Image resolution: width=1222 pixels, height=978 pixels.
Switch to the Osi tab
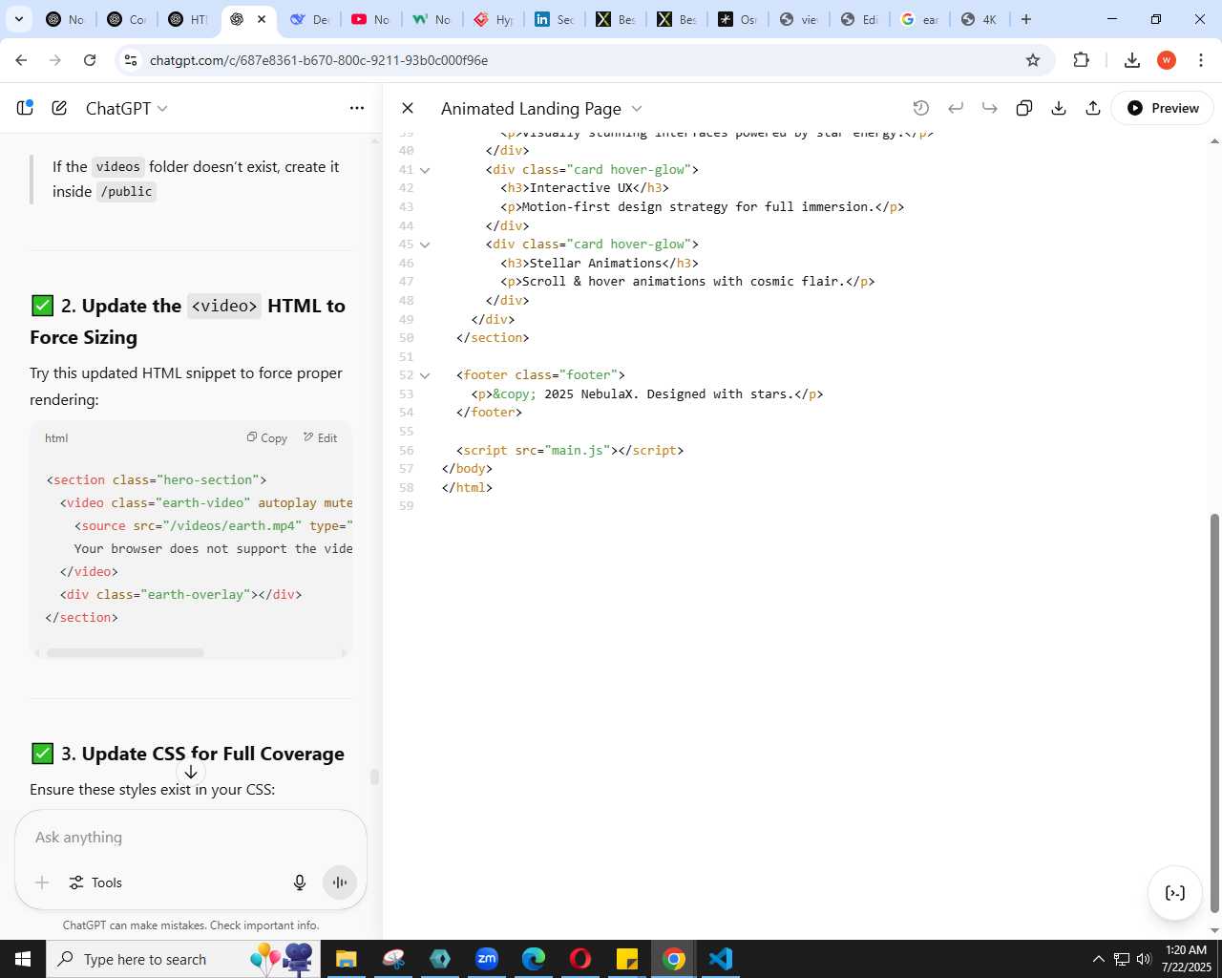(x=738, y=19)
